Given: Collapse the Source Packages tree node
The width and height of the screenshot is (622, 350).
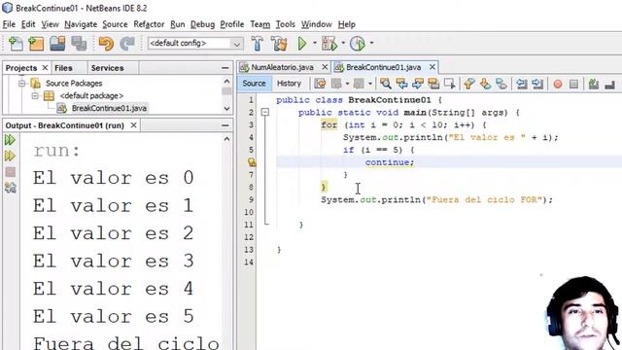Looking at the screenshot, I should click(x=22, y=84).
